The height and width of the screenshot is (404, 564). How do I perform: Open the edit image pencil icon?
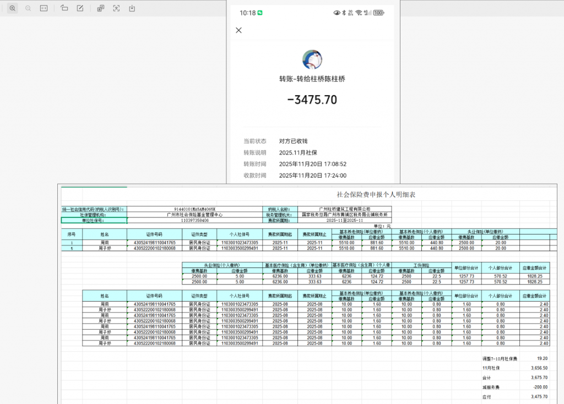coord(80,8)
